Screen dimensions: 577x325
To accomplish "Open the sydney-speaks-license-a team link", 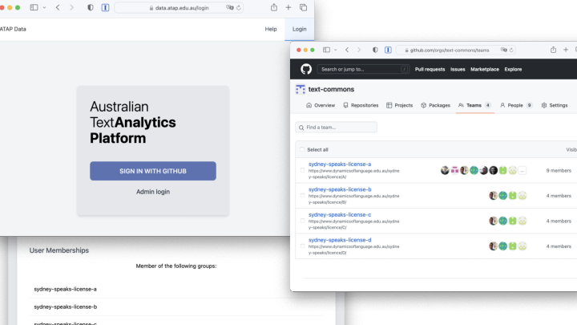I will [340, 164].
